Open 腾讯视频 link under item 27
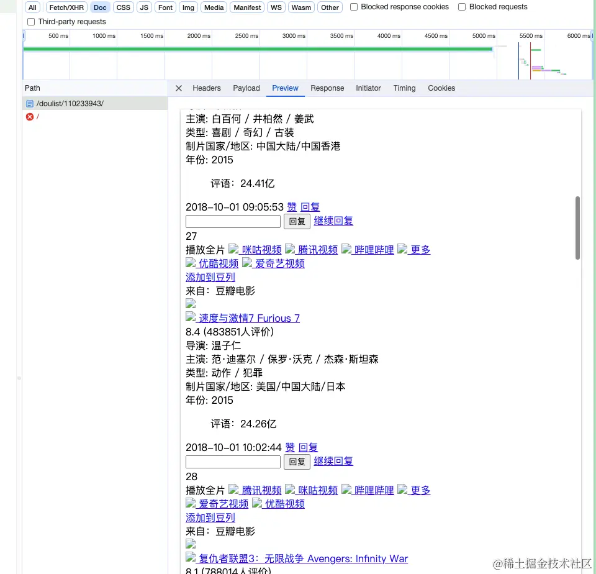Screen dimensions: 596x574 (311, 250)
